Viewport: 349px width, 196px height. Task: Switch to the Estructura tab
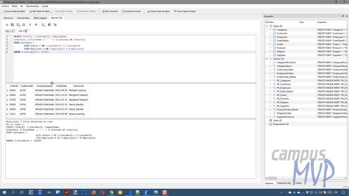8,18
